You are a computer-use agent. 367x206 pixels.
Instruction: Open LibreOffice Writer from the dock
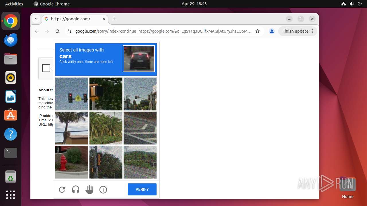pos(11,96)
